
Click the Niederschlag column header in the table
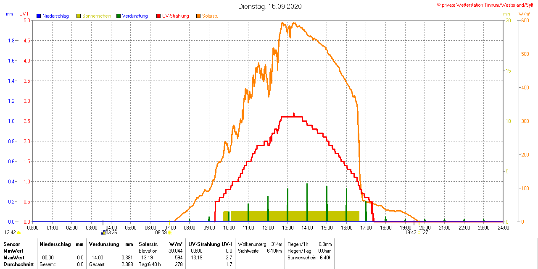[55, 244]
